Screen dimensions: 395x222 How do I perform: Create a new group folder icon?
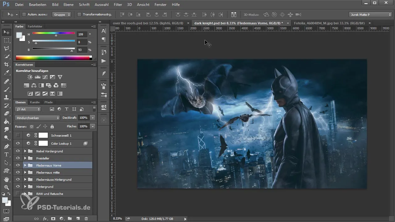70,218
